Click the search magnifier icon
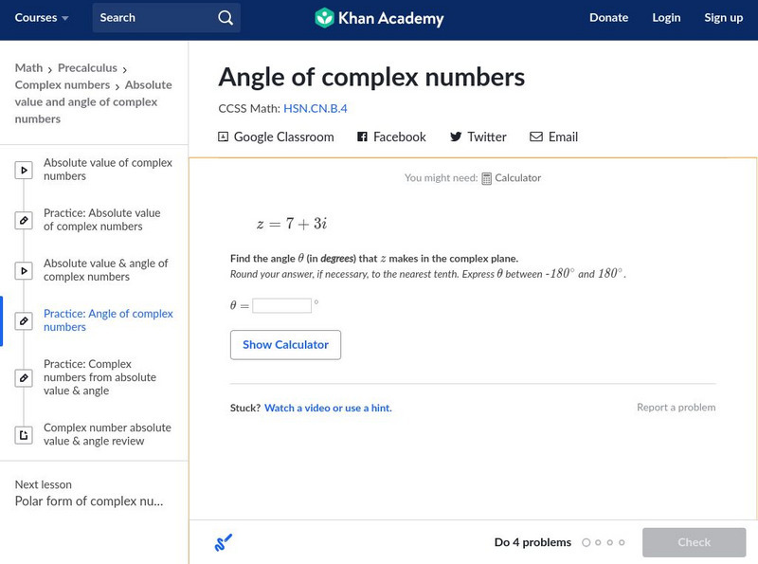 [225, 18]
